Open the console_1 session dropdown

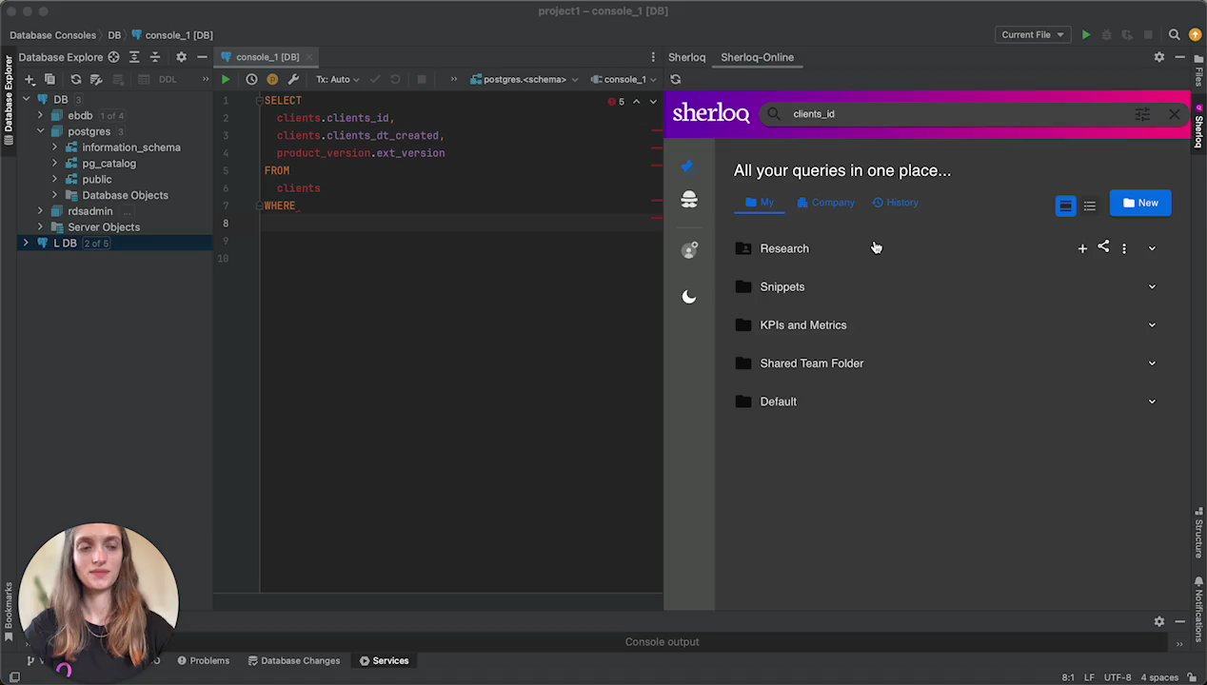pyautogui.click(x=625, y=80)
